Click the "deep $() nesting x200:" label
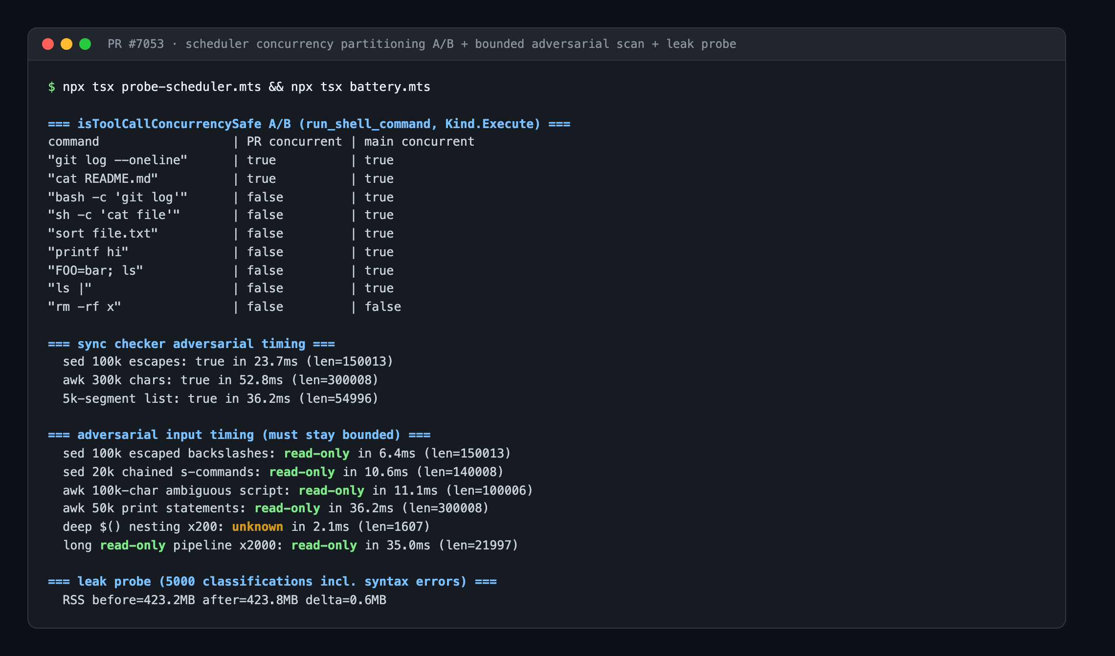 tap(143, 527)
